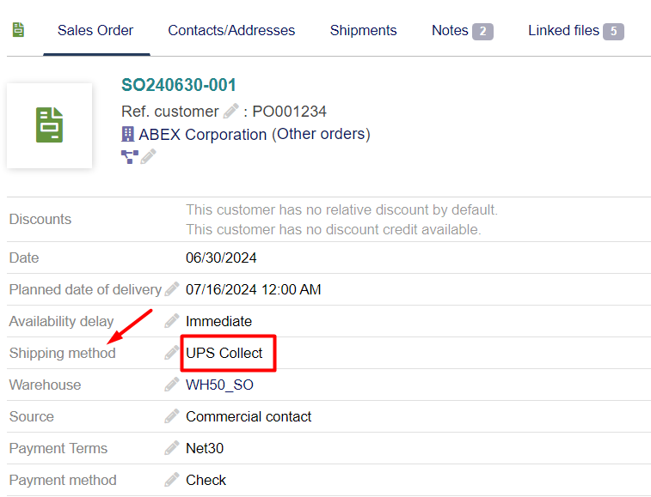The height and width of the screenshot is (497, 651).
Task: Edit the Warehouse pencil icon
Action: pyautogui.click(x=172, y=385)
